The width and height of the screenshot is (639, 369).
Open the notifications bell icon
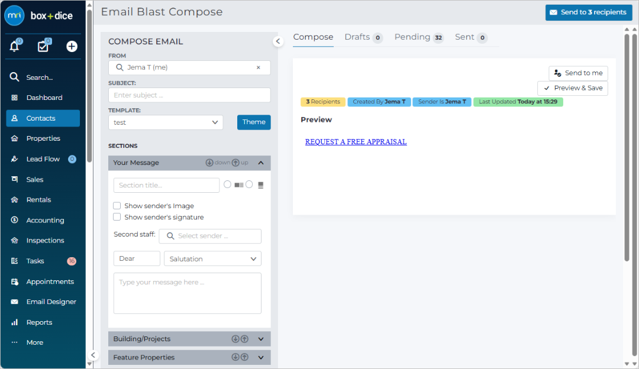coord(14,46)
